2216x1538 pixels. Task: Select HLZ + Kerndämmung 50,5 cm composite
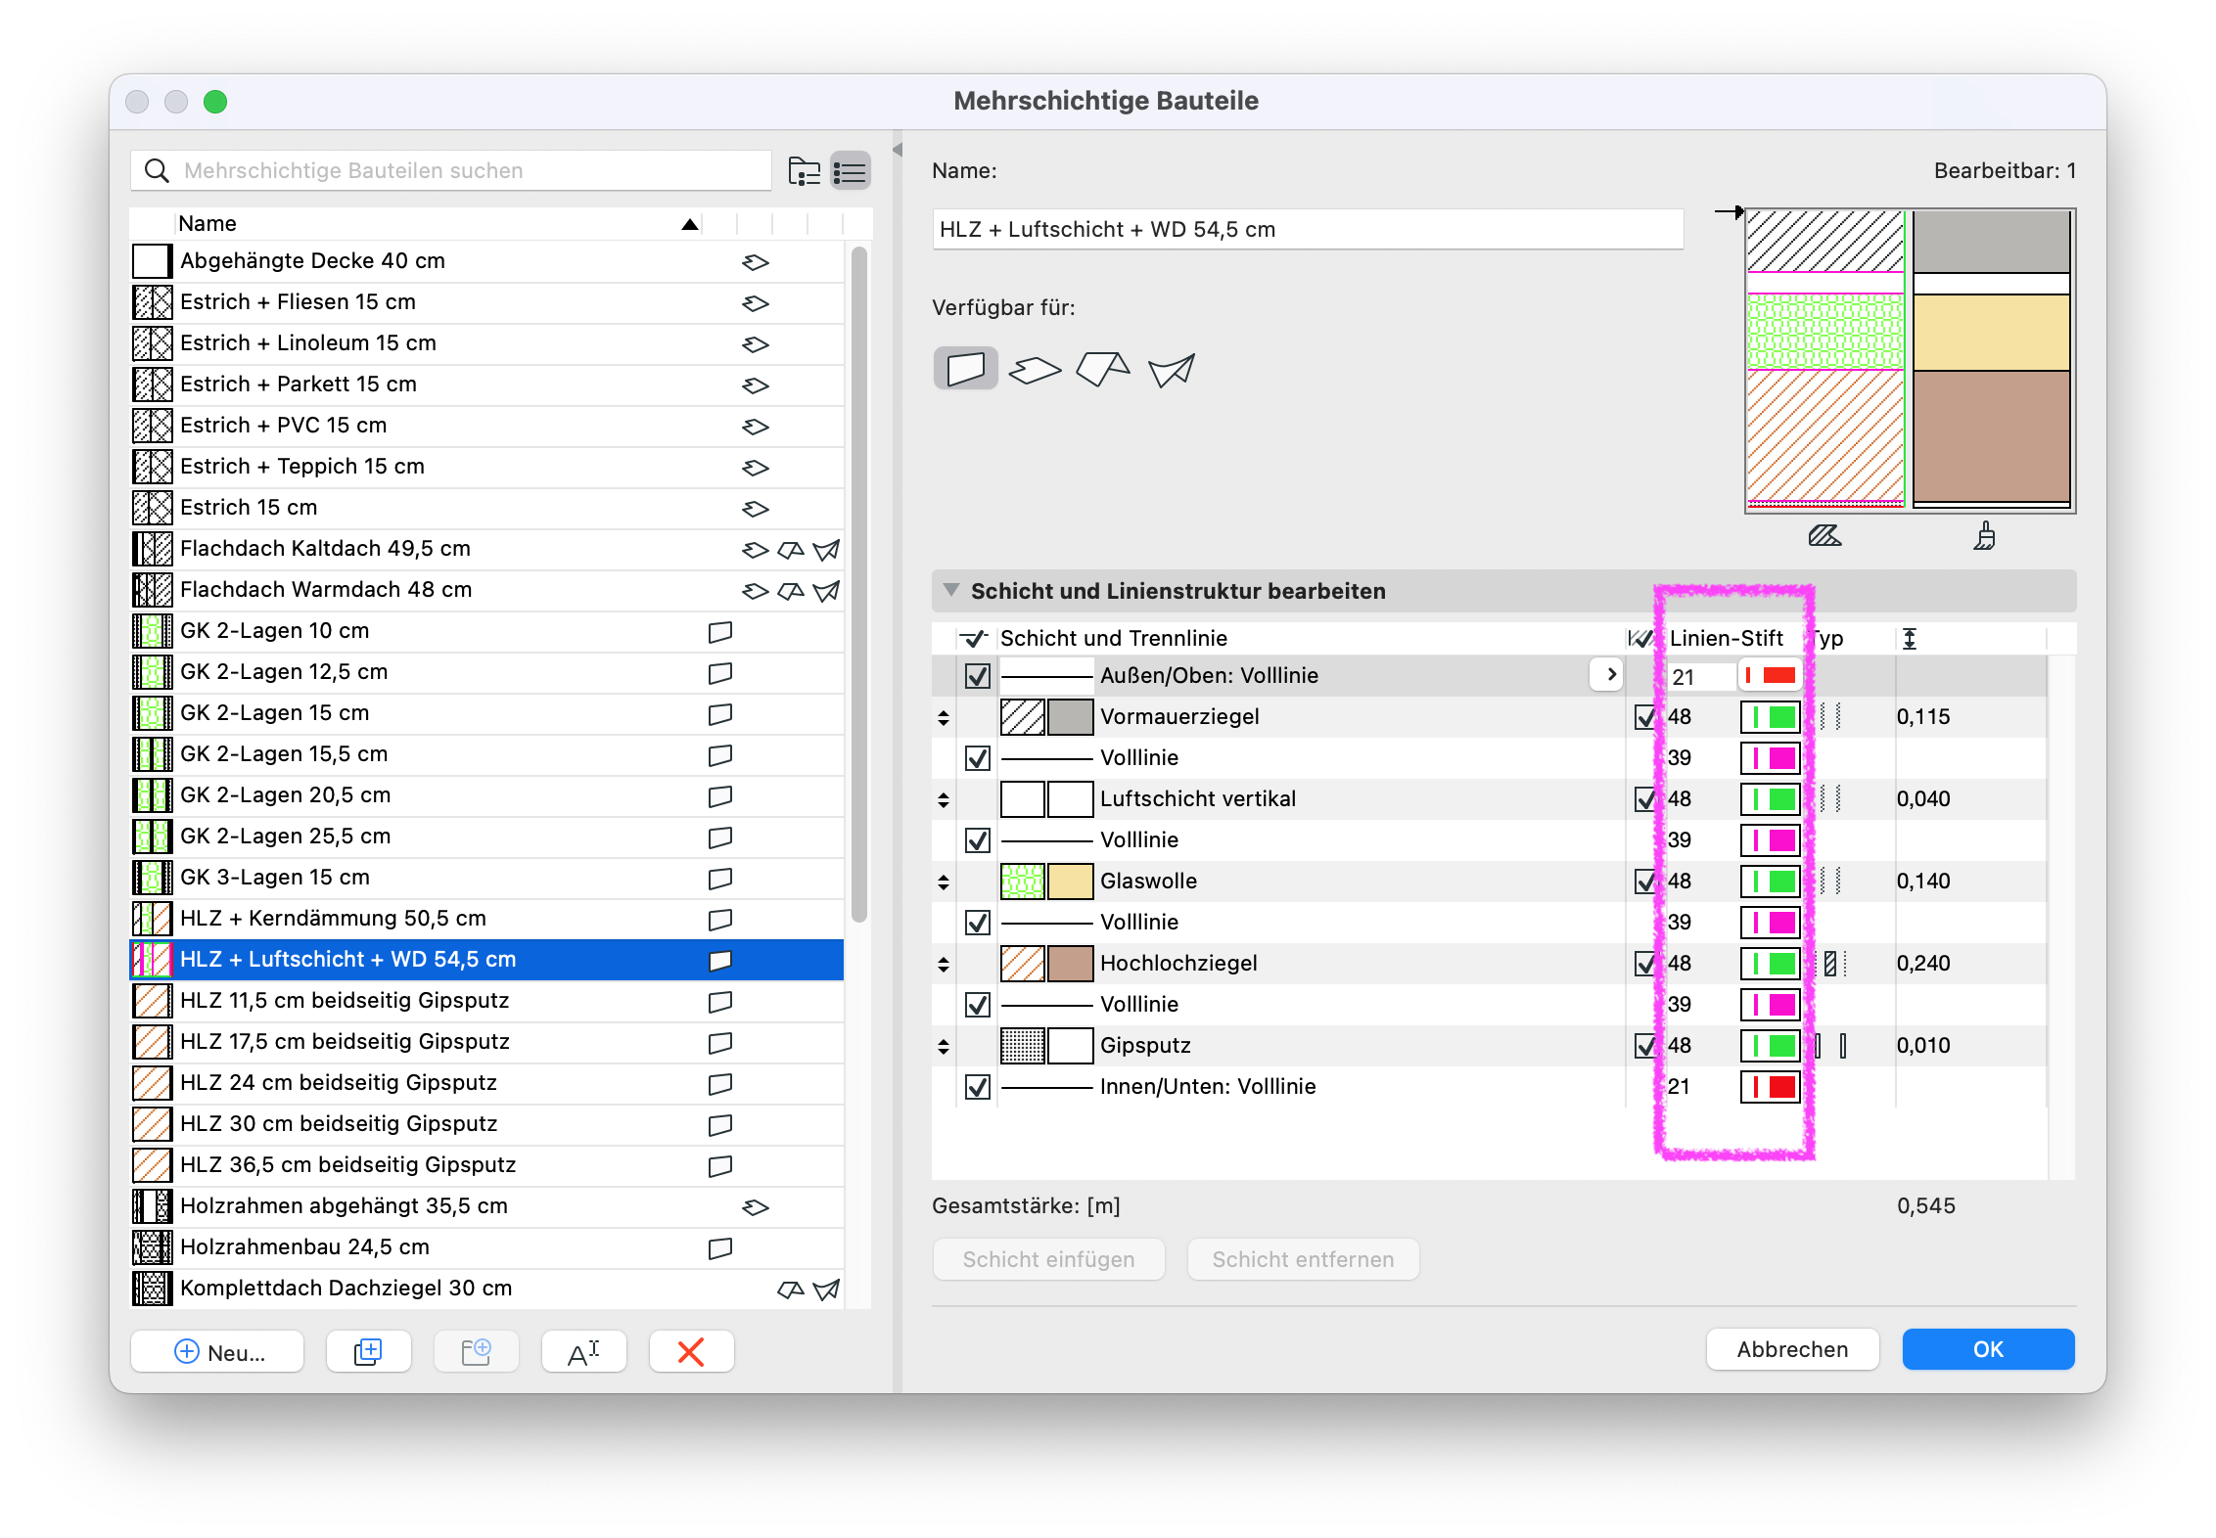pos(487,919)
